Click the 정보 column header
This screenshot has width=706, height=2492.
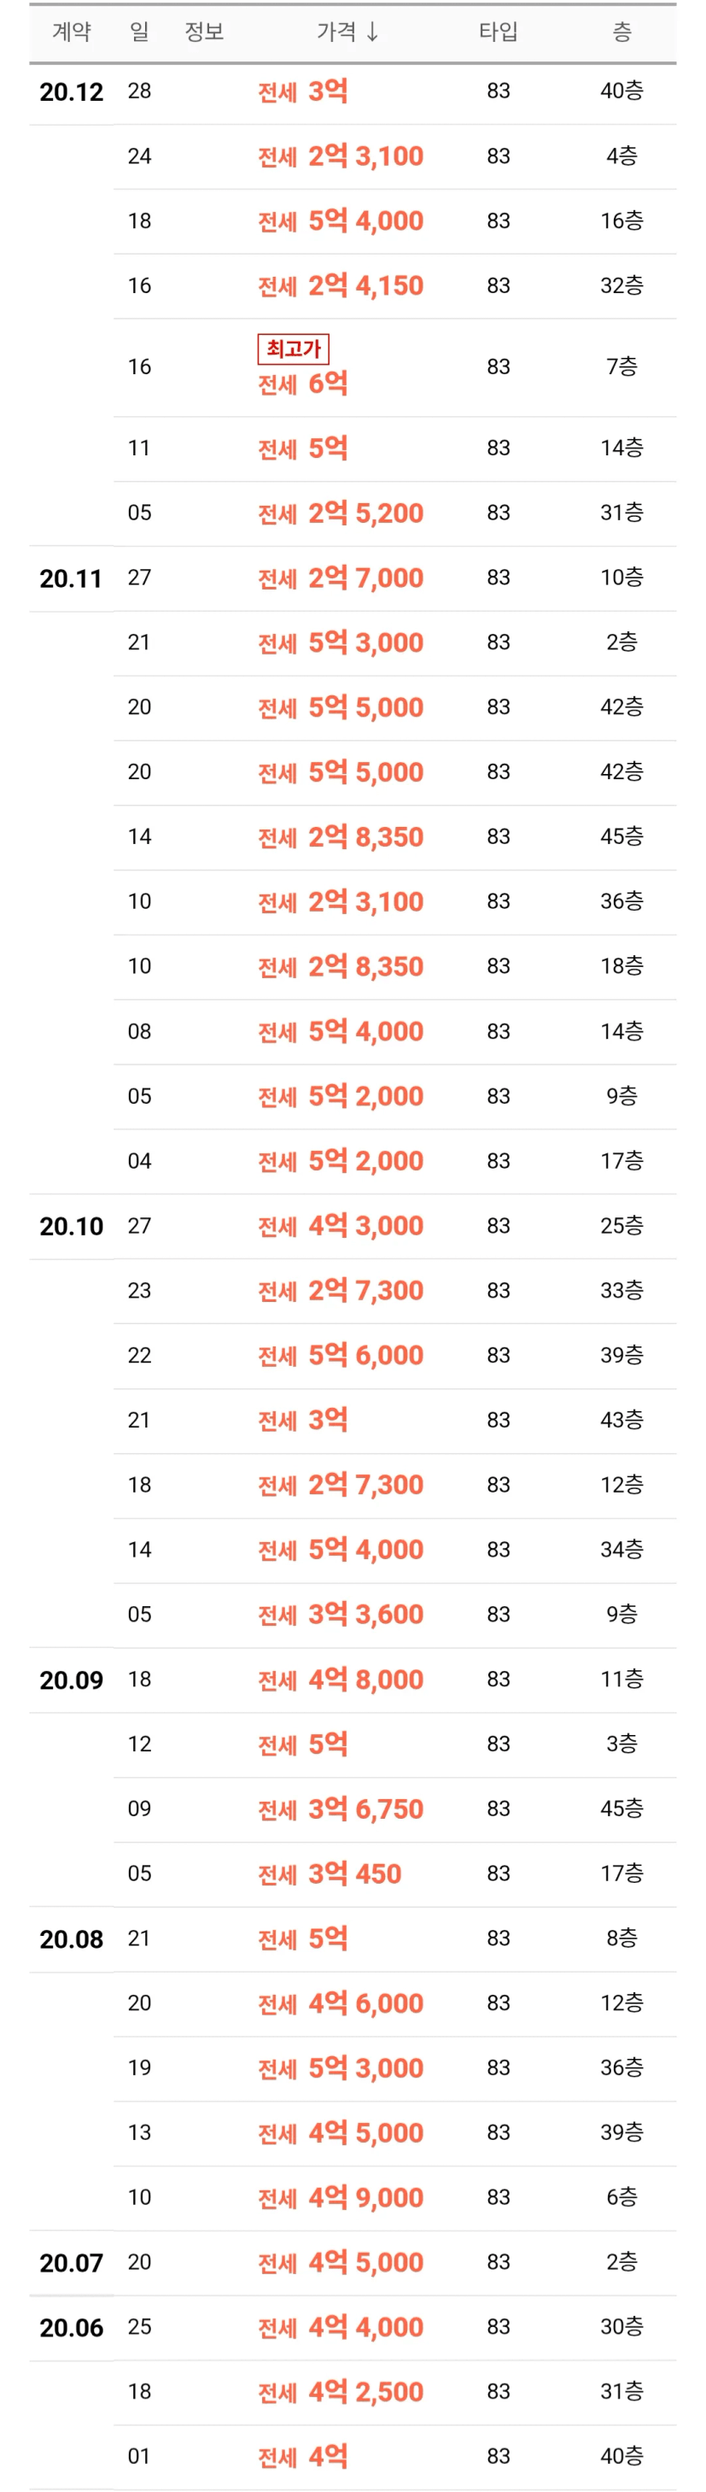(x=204, y=33)
